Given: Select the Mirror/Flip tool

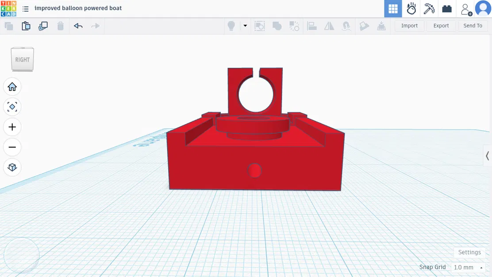Looking at the screenshot, I should click(x=329, y=26).
